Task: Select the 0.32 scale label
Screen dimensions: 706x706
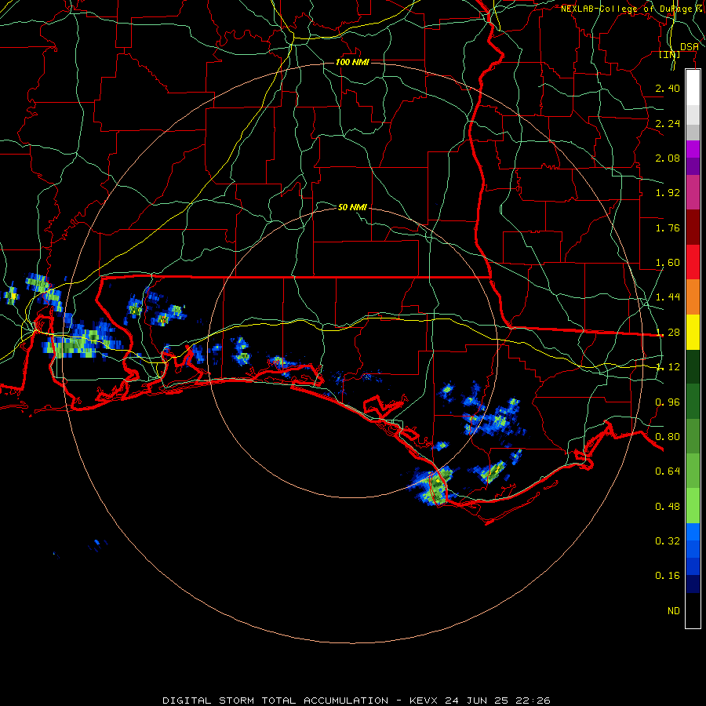Action: tap(668, 541)
